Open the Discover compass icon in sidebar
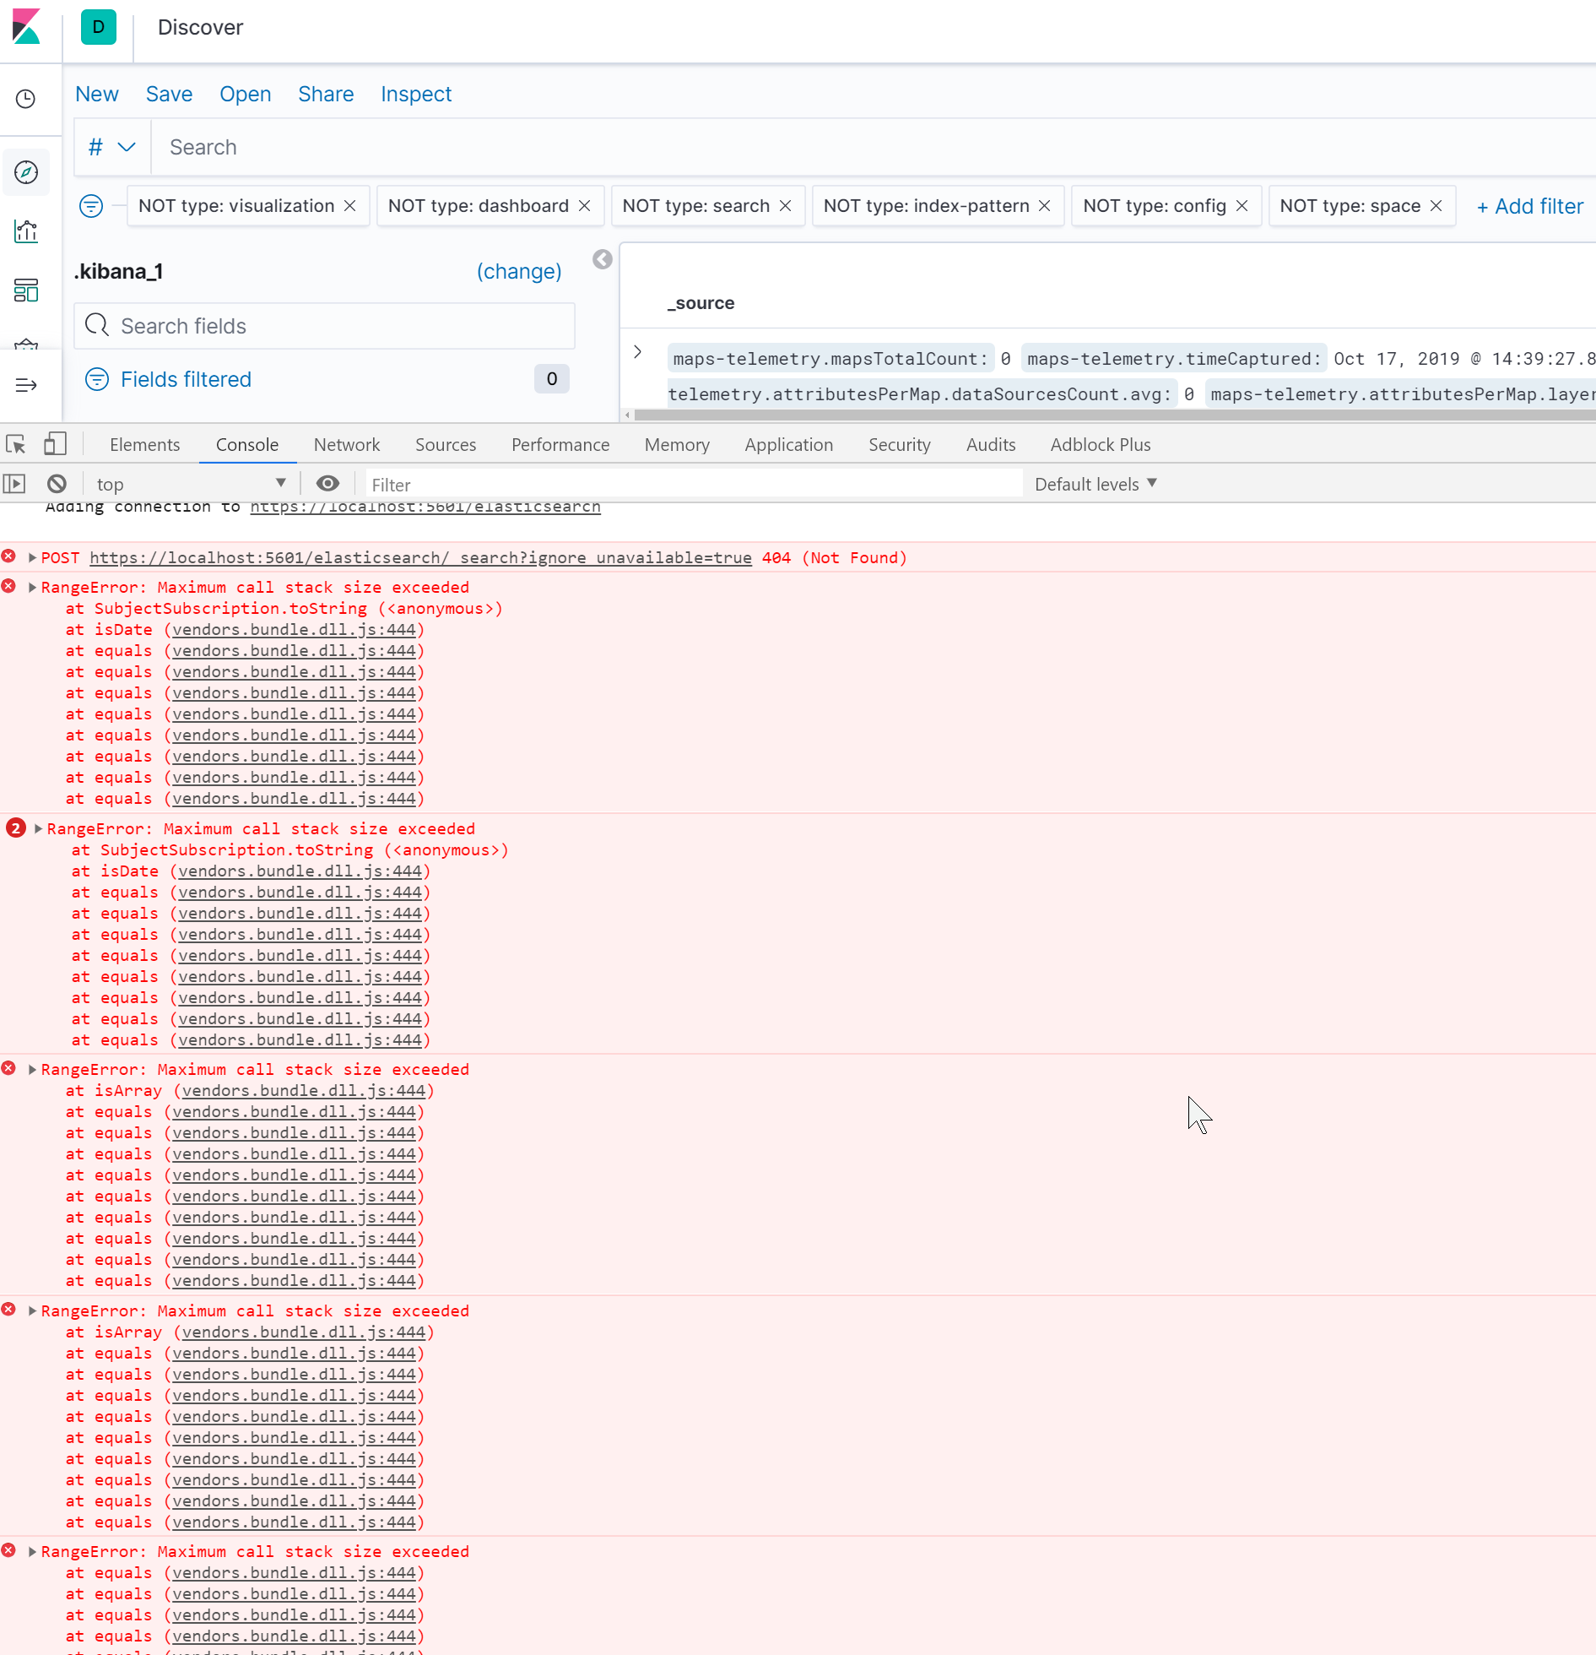 26,172
